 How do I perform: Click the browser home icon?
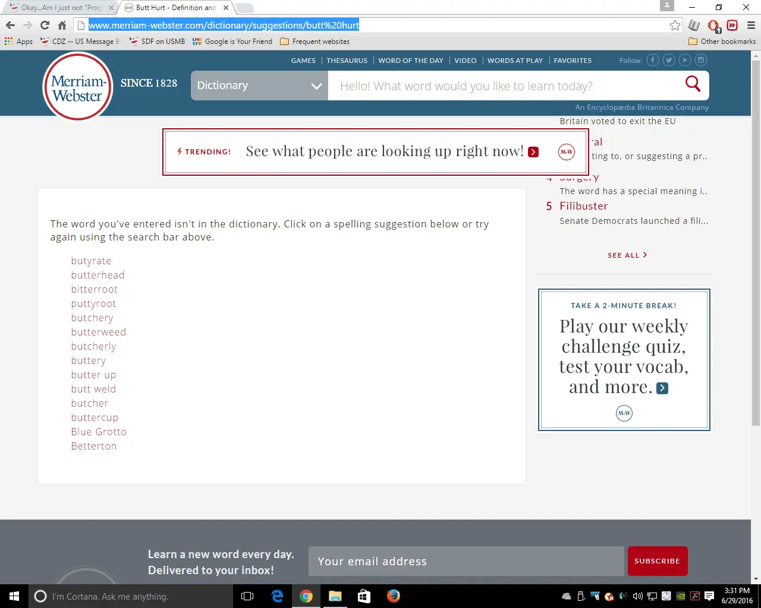[62, 25]
